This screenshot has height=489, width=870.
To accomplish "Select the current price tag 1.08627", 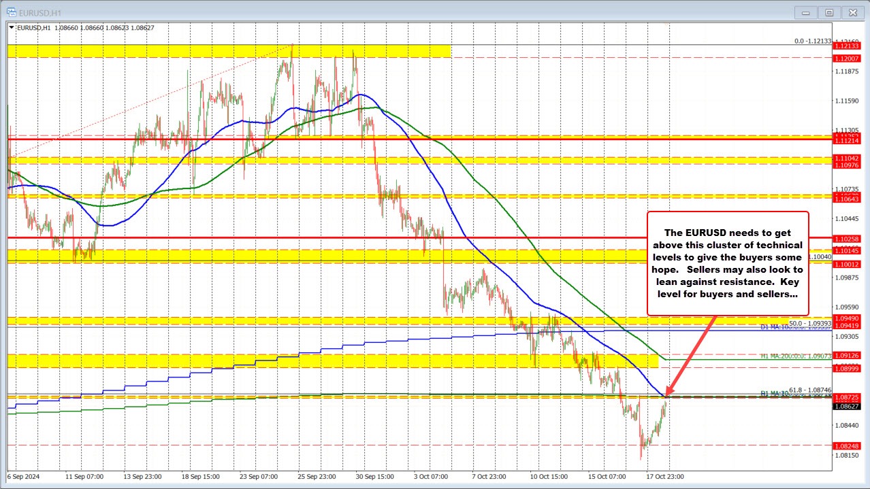I will [x=846, y=405].
